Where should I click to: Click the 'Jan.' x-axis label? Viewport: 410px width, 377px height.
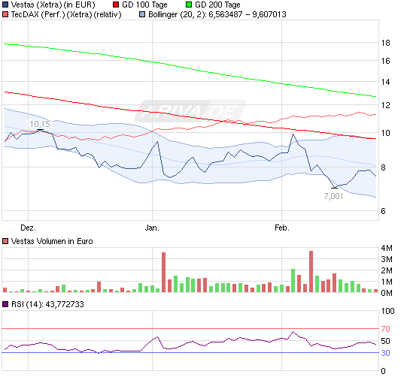152,228
